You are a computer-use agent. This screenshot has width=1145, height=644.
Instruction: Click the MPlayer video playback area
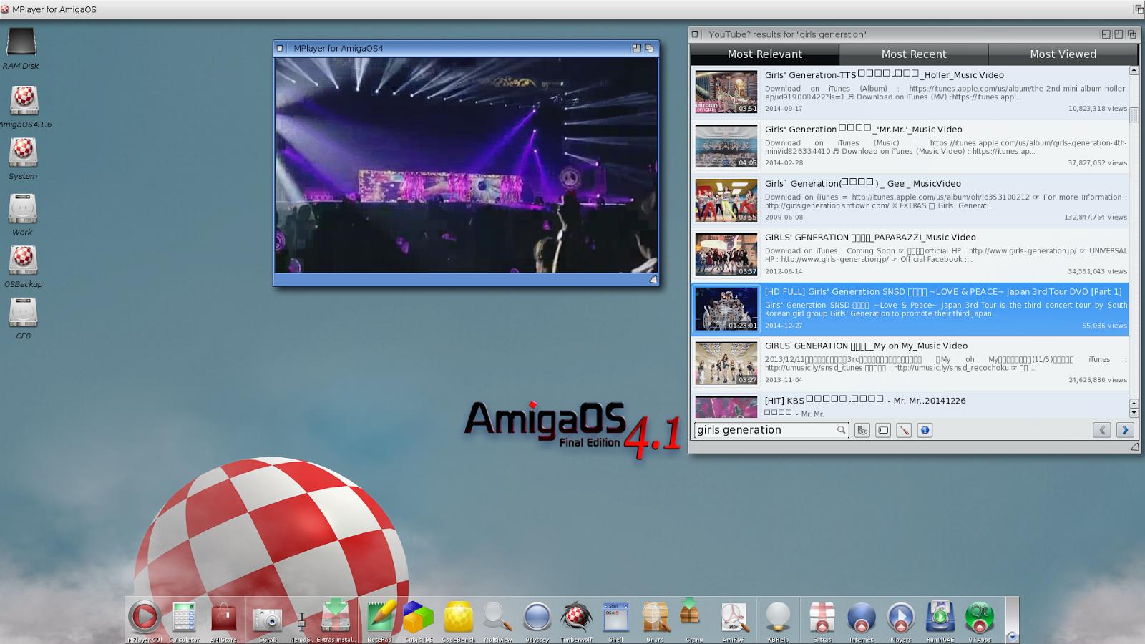tap(466, 165)
